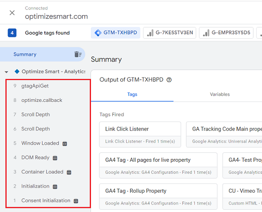The image size is (262, 212).
Task: Close the Tag Assistant debug session
Action: (12, 13)
